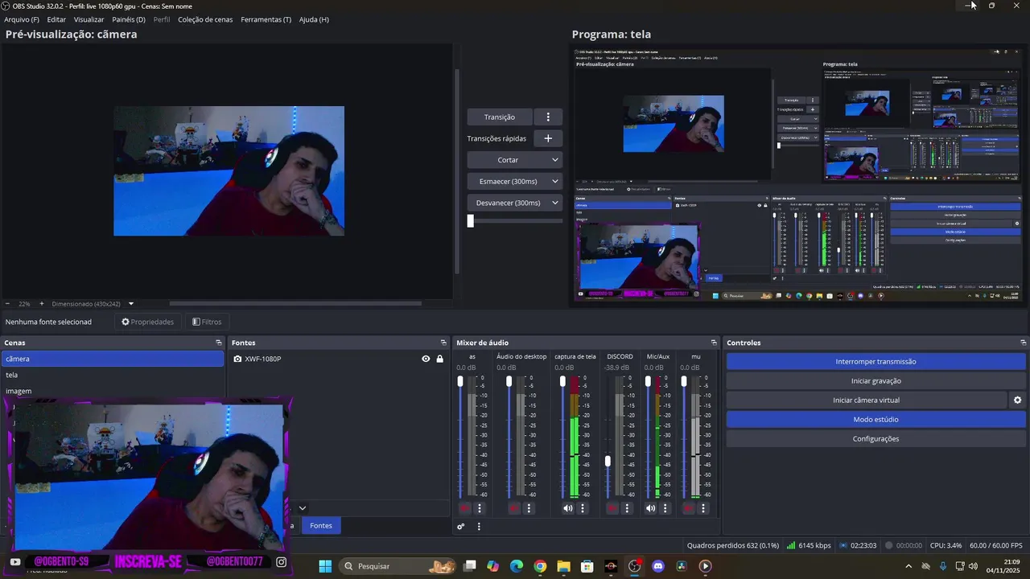Undock the Mixer de áudio panel

[x=714, y=343]
